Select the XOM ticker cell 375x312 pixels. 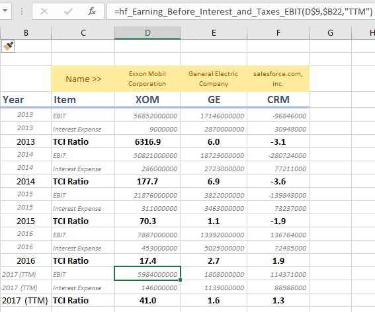click(x=147, y=99)
